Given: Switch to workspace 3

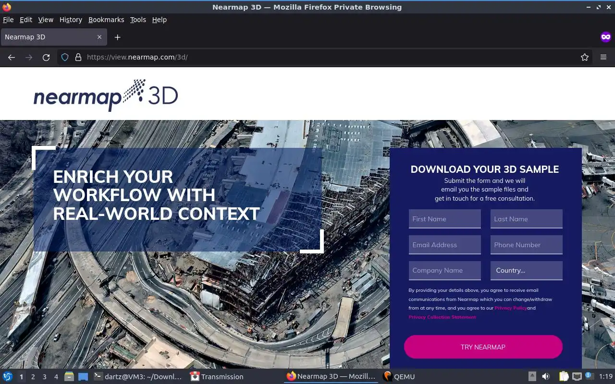Looking at the screenshot, I should tap(44, 377).
